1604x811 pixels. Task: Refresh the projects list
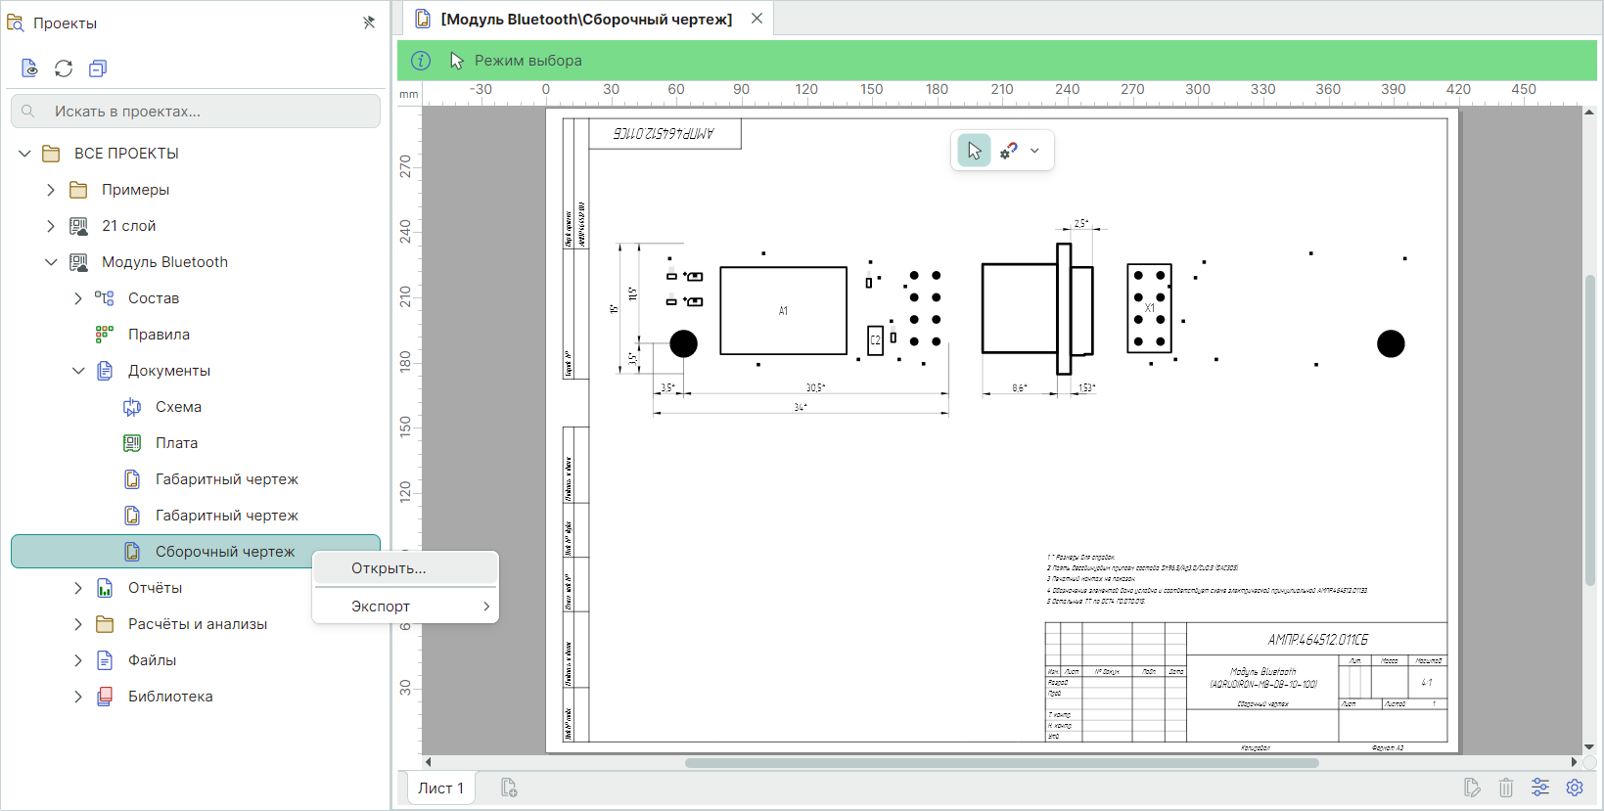tap(64, 68)
